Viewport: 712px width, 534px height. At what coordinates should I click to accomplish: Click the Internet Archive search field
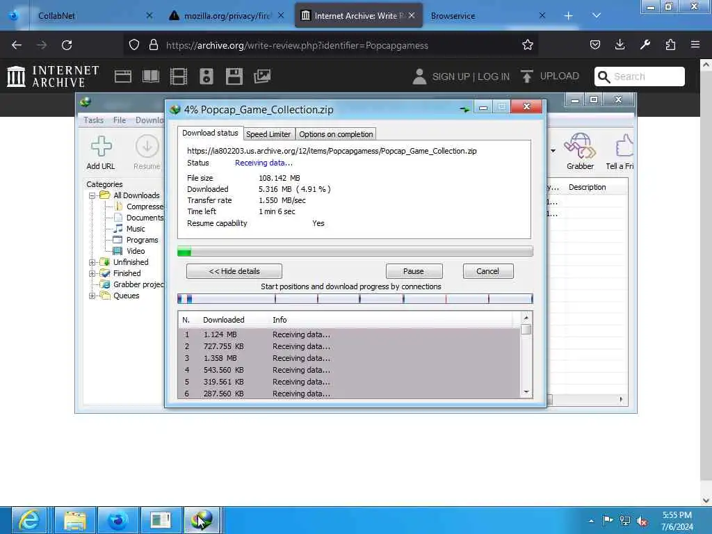coord(640,76)
